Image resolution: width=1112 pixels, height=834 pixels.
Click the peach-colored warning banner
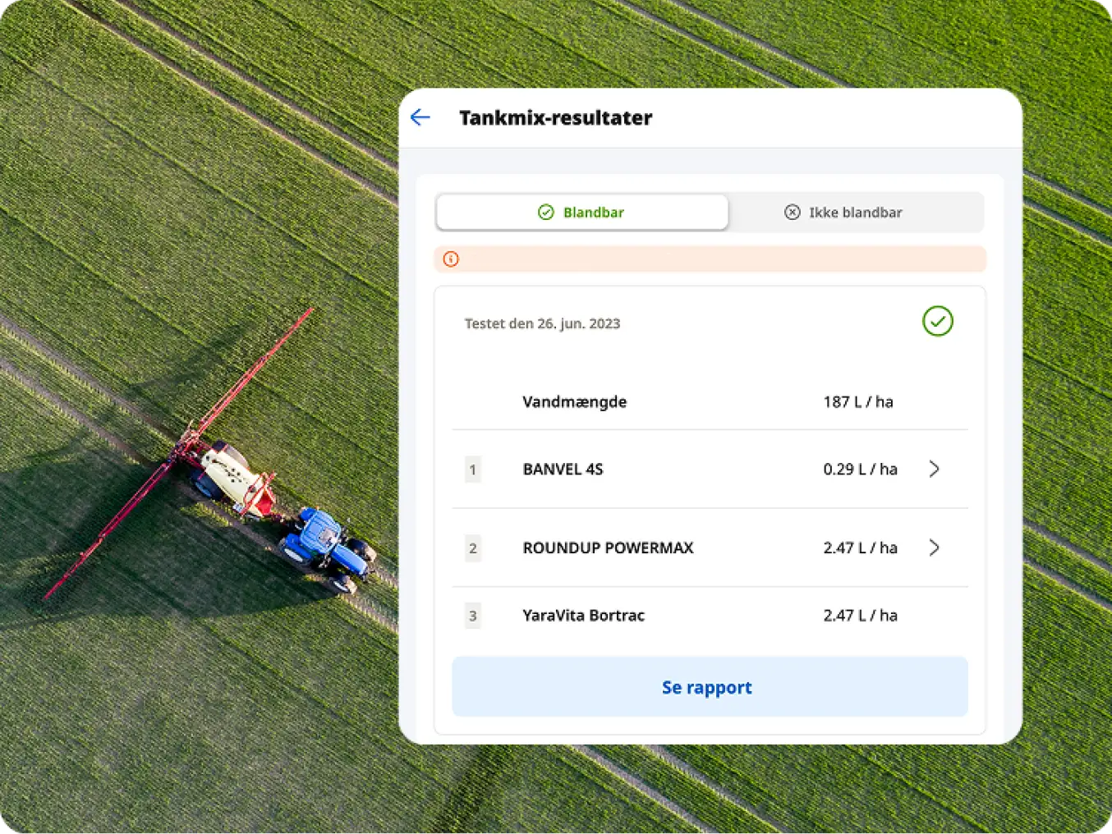710,259
